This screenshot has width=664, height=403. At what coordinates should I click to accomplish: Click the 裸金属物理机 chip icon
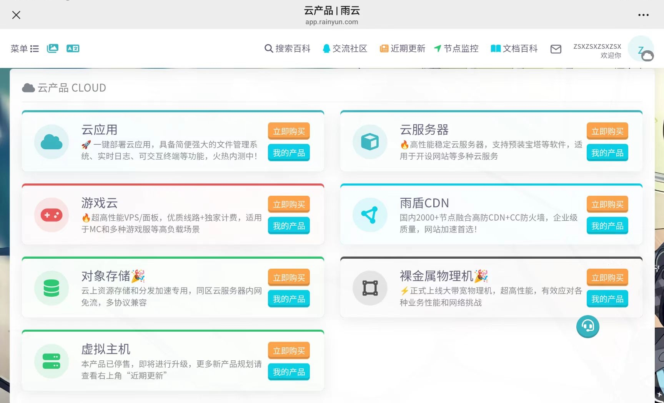370,288
